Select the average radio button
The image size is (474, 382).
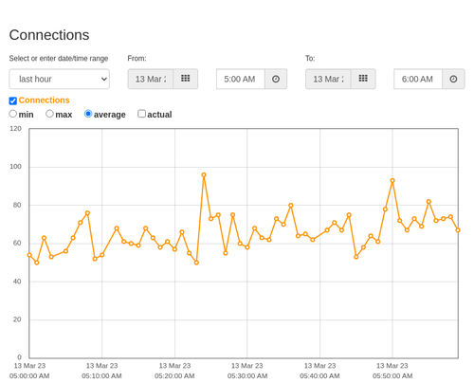(88, 114)
